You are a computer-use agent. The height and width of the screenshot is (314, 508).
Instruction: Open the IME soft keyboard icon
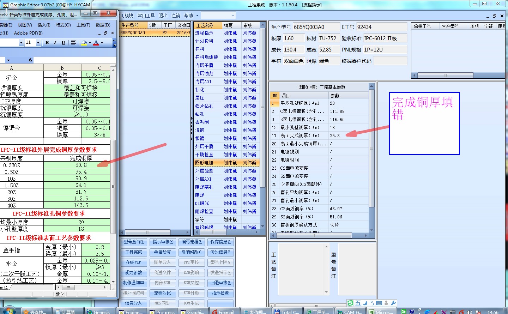[x=379, y=303]
